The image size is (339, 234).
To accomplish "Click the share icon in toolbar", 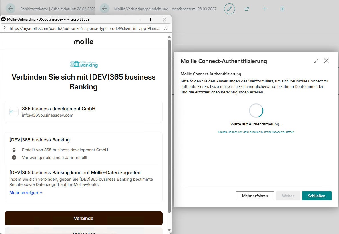I will point(247,9).
